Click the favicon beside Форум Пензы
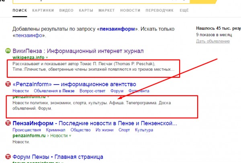Viewport: 241px width, 163px height. pos(8,157)
